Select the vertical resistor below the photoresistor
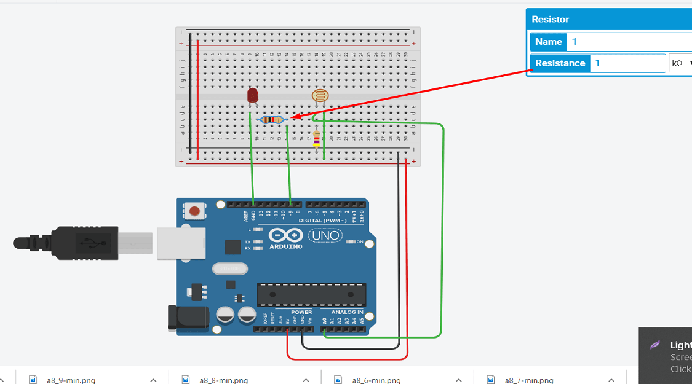Viewport: 692px width, 384px height. coord(316,138)
